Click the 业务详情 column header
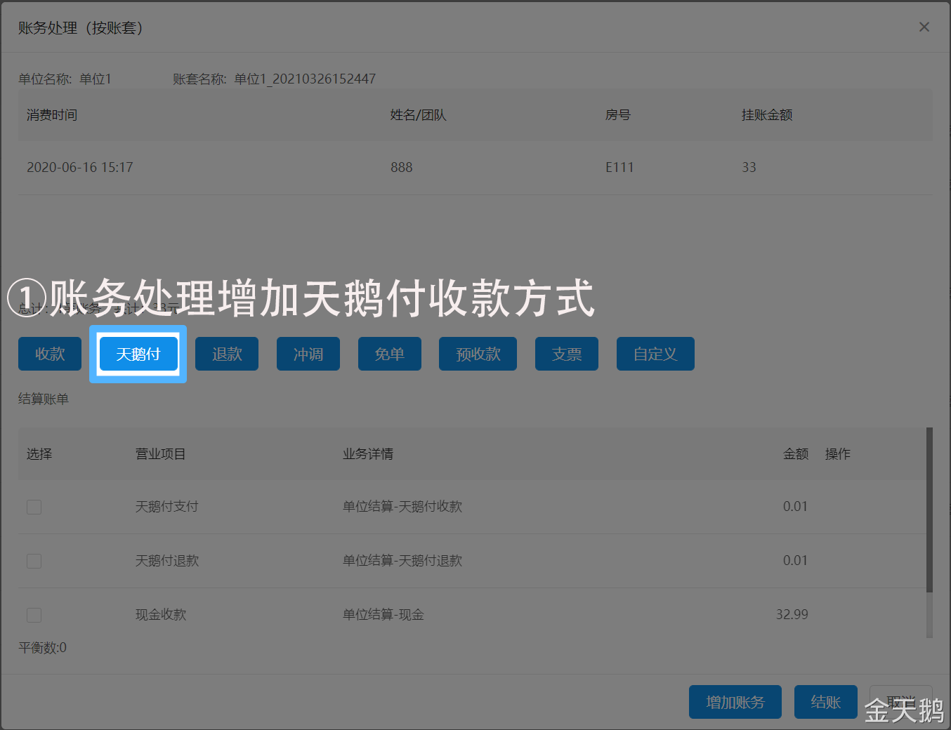 click(x=368, y=454)
